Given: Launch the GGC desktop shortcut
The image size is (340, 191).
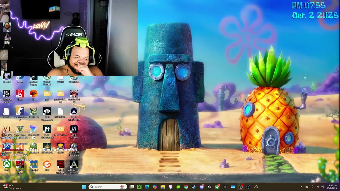Looking at the screenshot, I should (47, 166).
